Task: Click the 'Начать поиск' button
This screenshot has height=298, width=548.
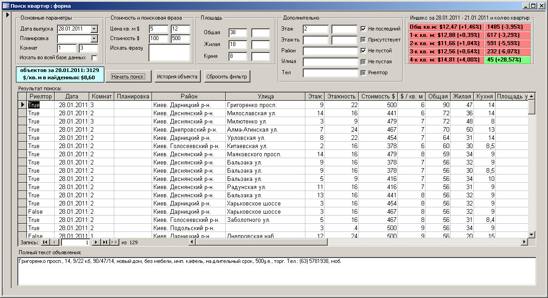Action: (128, 77)
